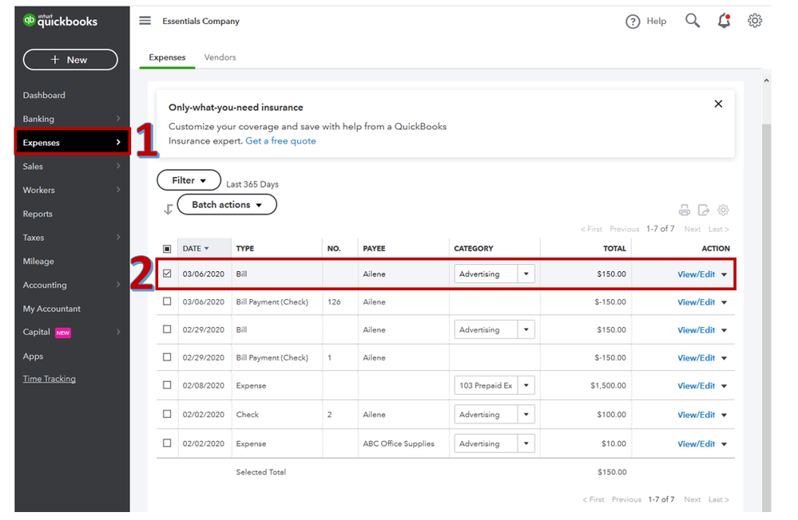This screenshot has width=798, height=520.
Task: Open category dropdown for ABC Office Supplies
Action: (526, 443)
